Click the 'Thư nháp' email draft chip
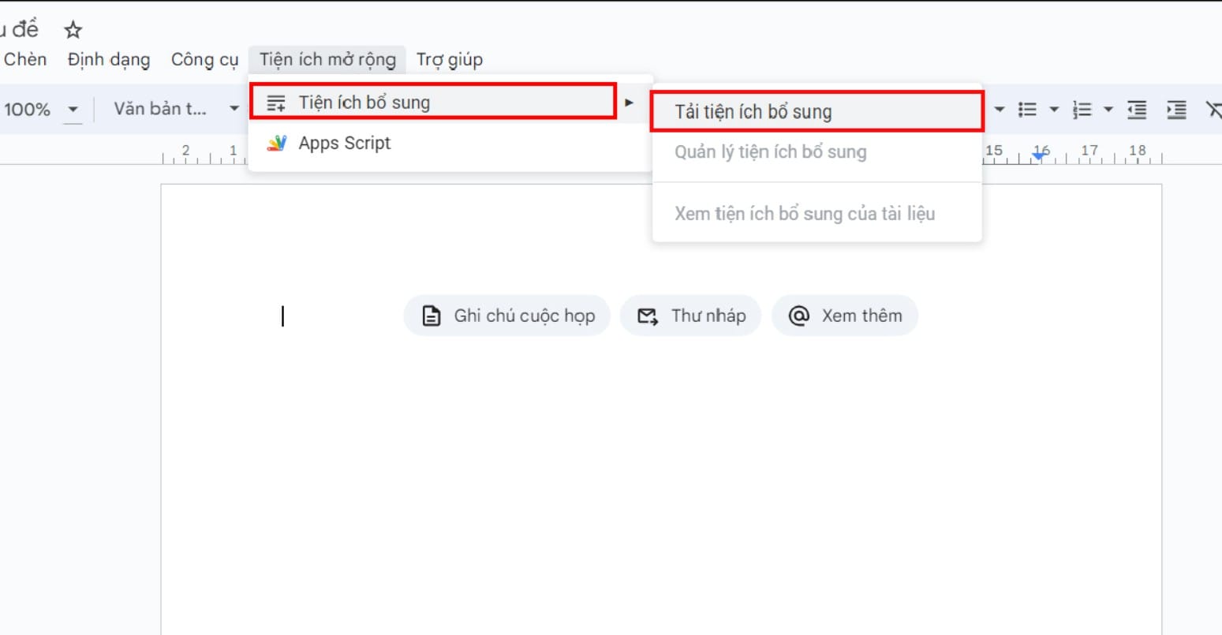1222x635 pixels. [690, 316]
